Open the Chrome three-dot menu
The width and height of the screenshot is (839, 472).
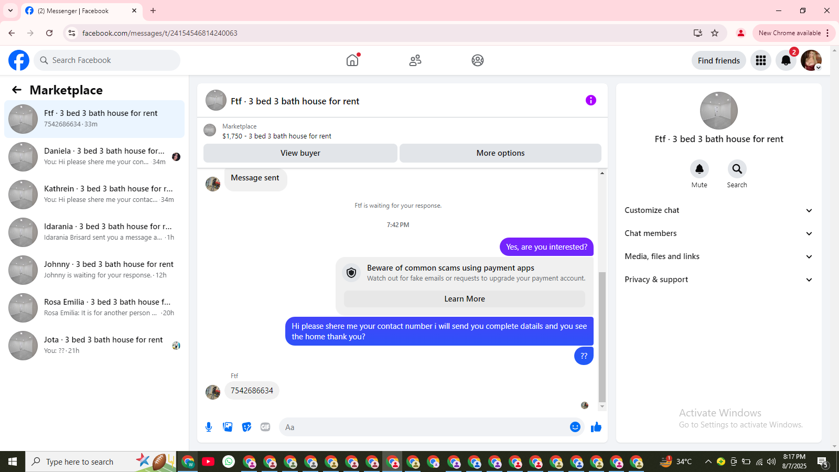(827, 33)
